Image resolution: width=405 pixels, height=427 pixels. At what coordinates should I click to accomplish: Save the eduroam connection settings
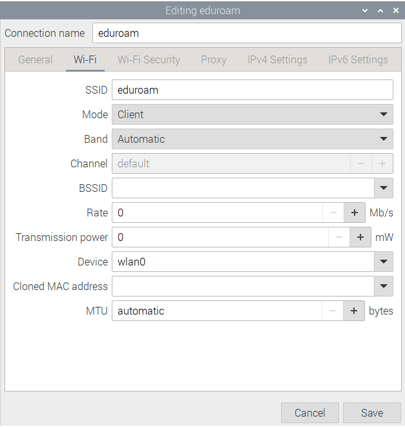[x=371, y=413]
